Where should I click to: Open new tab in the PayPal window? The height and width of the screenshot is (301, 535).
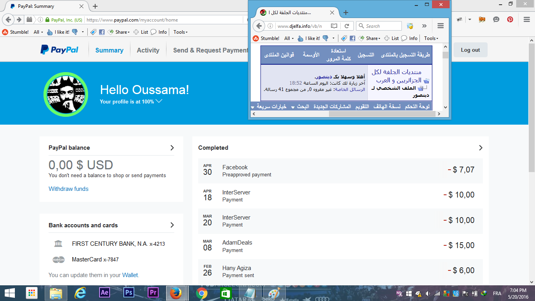click(x=95, y=6)
